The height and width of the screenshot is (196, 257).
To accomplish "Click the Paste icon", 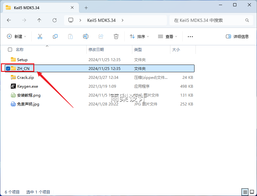I will [x=70, y=36].
